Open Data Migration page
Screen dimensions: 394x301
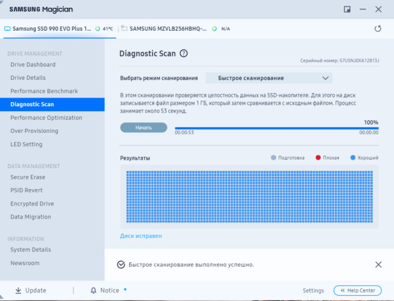(31, 217)
